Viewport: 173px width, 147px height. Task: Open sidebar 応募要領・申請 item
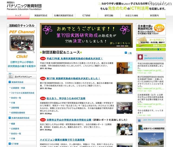(18, 88)
